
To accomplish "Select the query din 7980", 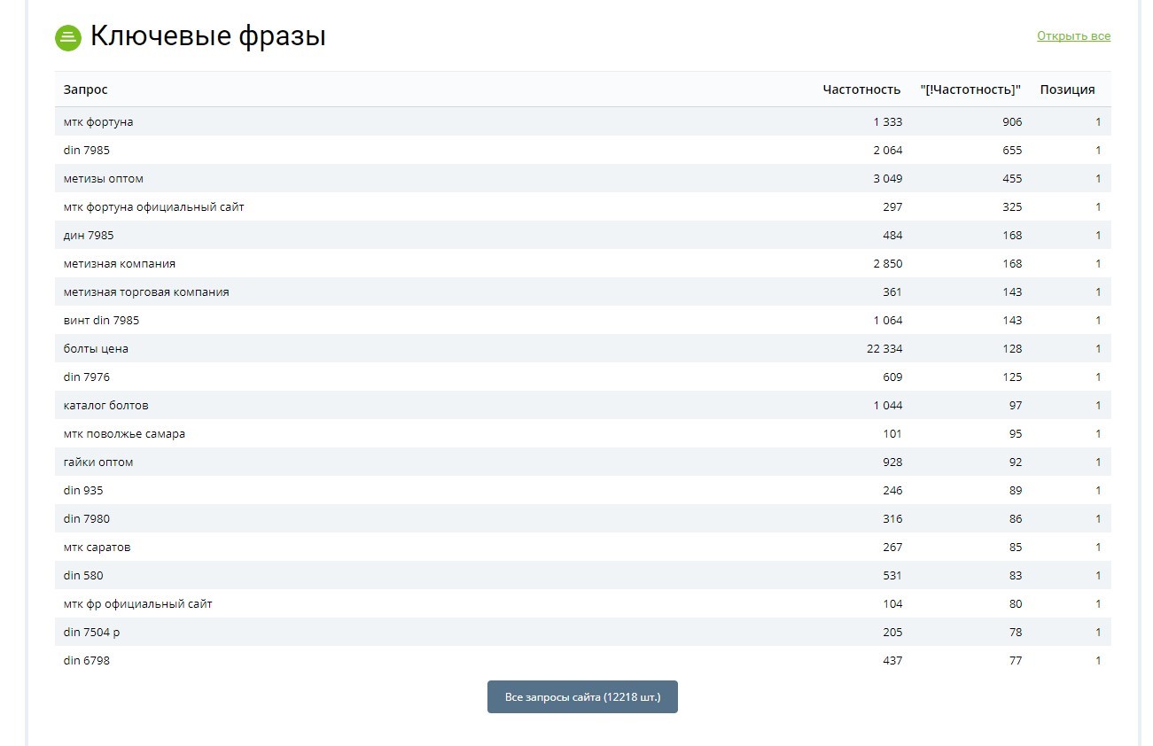I will pos(87,518).
